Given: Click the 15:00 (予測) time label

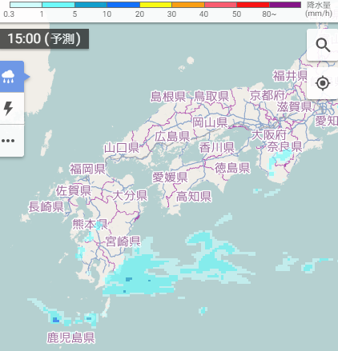Looking at the screenshot, I should [44, 39].
